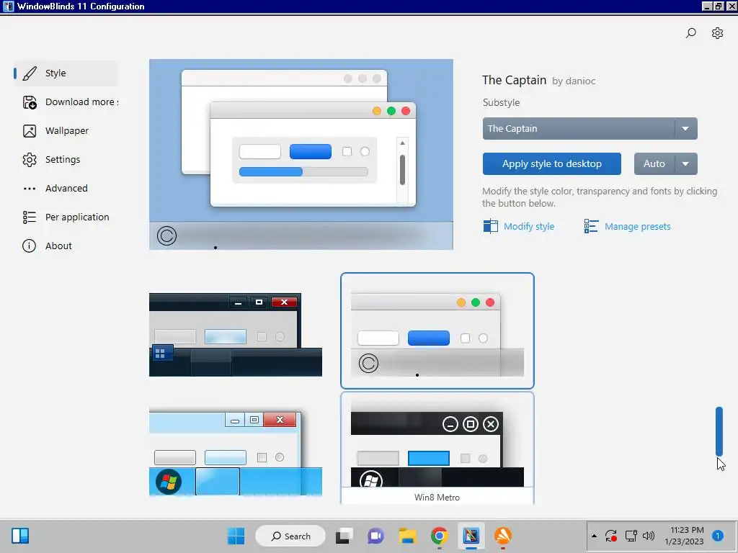
Task: Go to the Wallpaper section
Action: tap(66, 131)
